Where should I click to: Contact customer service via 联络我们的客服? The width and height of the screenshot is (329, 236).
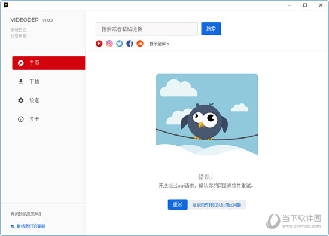coord(28,226)
